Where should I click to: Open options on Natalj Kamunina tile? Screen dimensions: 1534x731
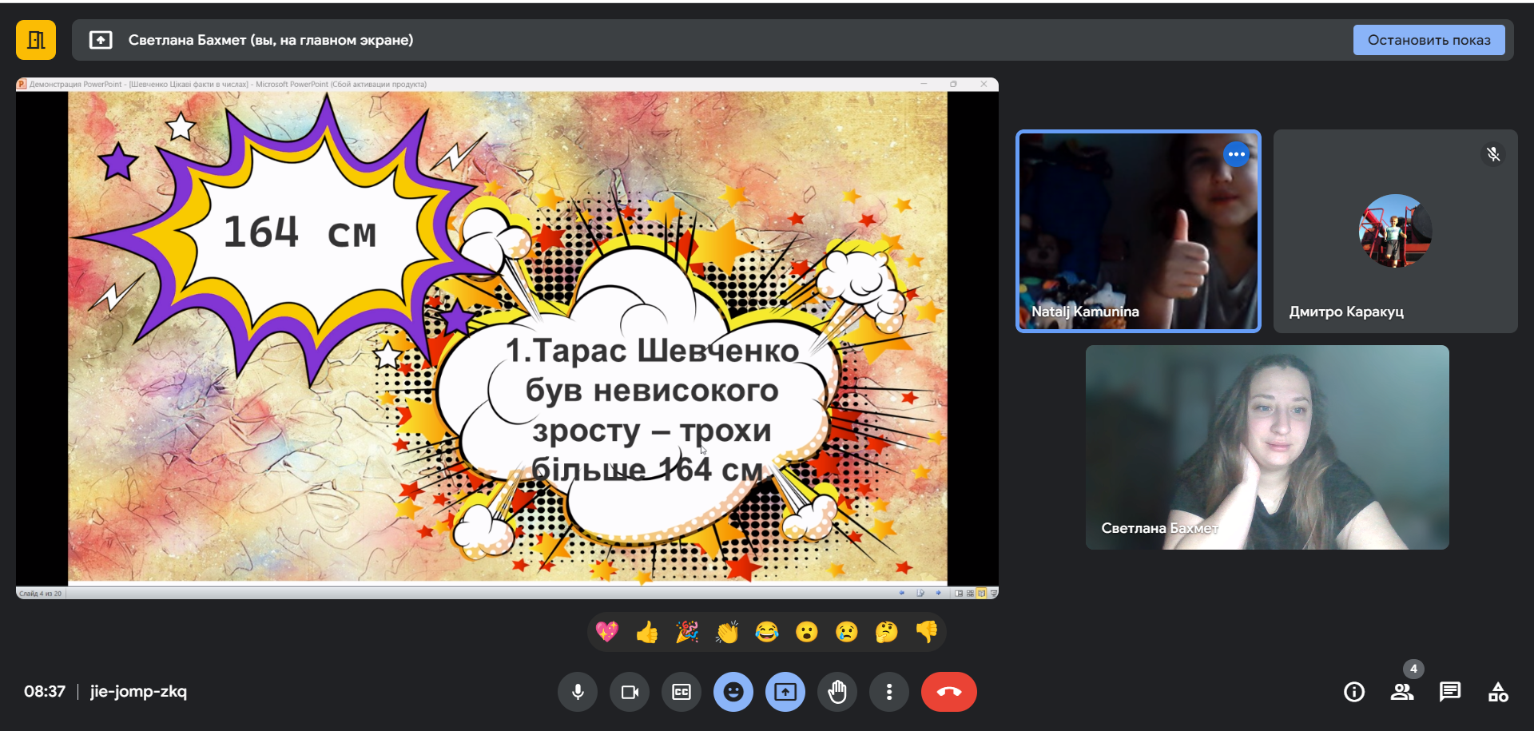click(1236, 154)
